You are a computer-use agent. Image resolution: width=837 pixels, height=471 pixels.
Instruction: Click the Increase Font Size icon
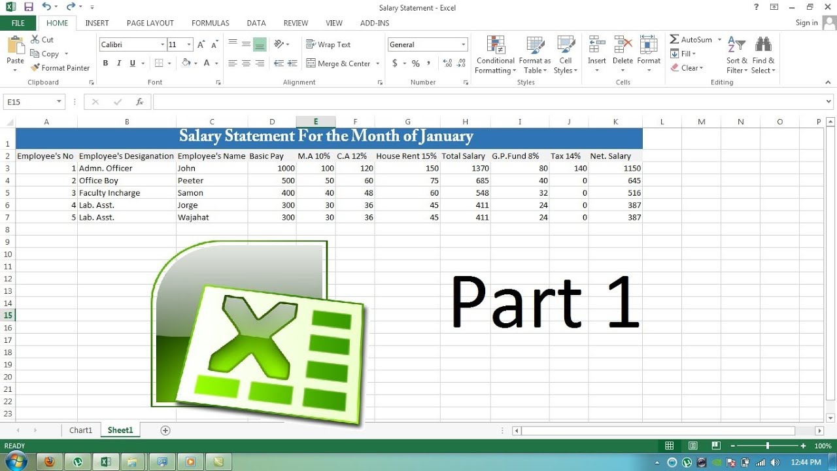click(201, 44)
